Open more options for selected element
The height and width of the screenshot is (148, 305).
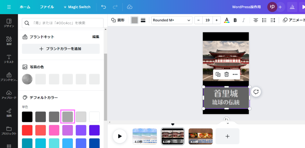235,74
